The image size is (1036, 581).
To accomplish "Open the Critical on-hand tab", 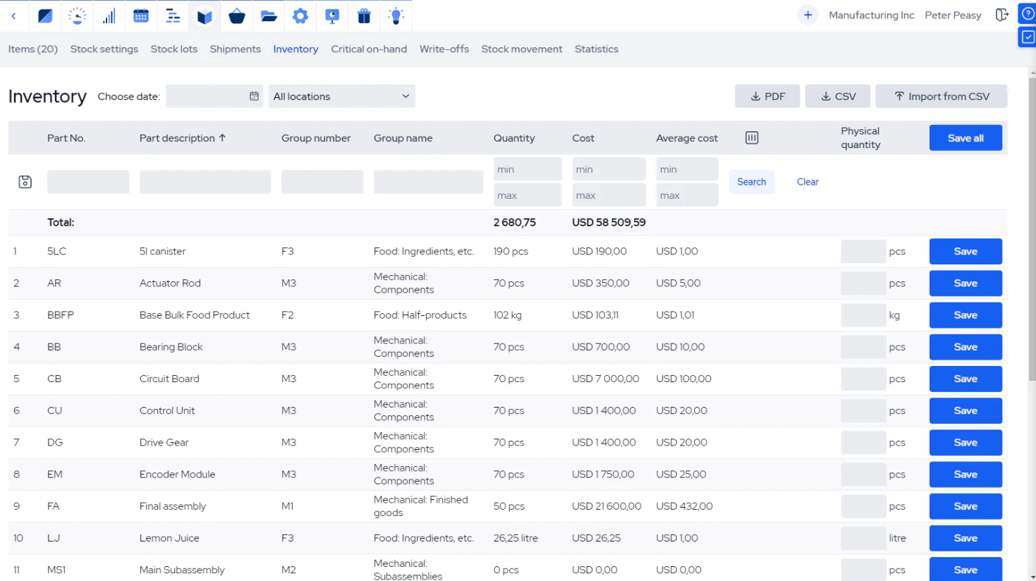I will click(x=369, y=49).
